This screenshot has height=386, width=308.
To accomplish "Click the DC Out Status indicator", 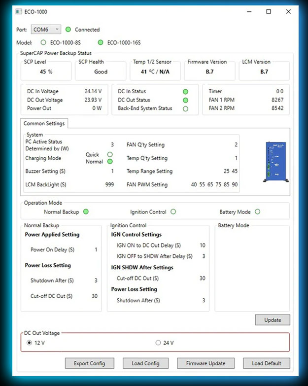I will click(185, 100).
